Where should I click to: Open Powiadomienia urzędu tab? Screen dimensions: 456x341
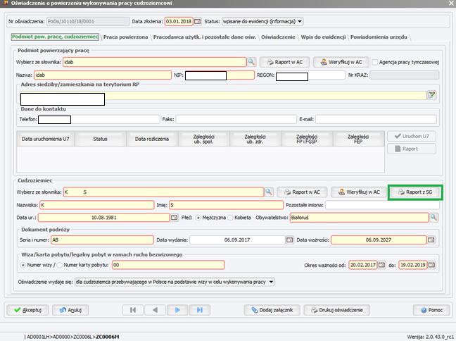pyautogui.click(x=379, y=37)
